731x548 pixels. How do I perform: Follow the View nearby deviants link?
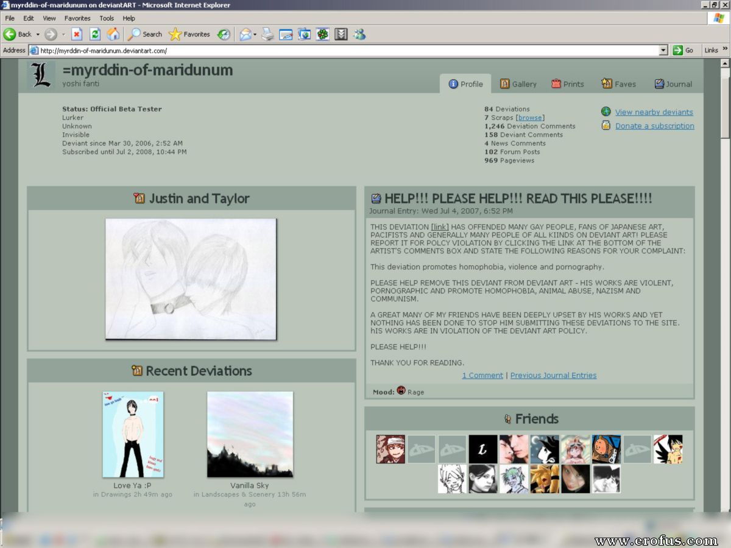pos(654,112)
